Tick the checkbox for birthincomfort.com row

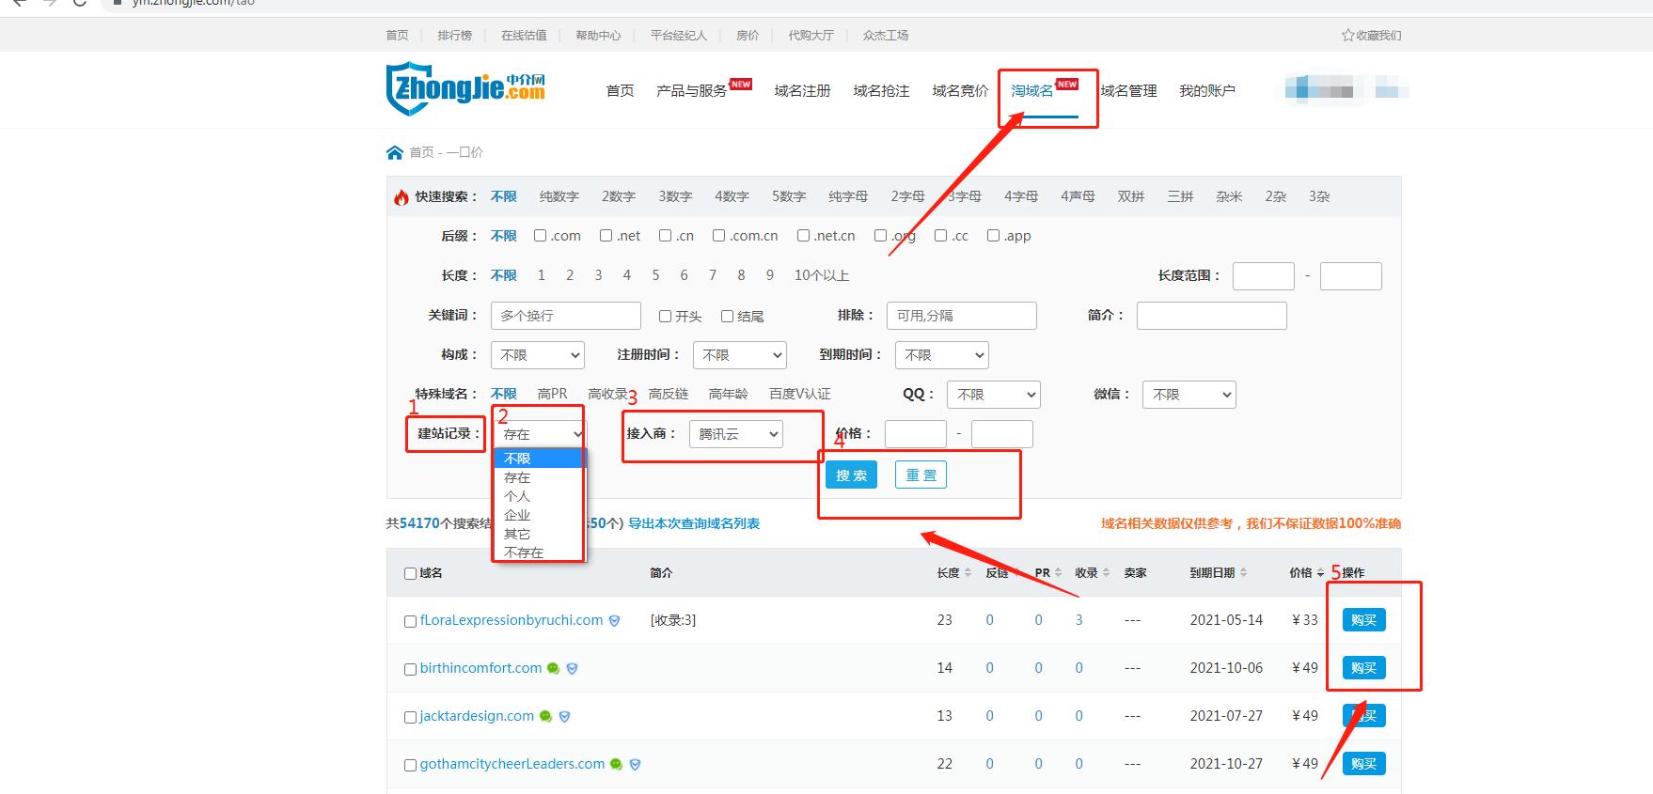click(410, 669)
